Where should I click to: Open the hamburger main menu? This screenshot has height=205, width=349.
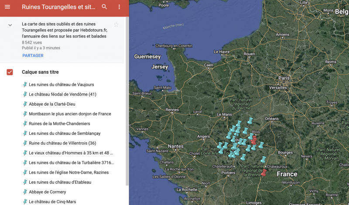[x=7, y=7]
